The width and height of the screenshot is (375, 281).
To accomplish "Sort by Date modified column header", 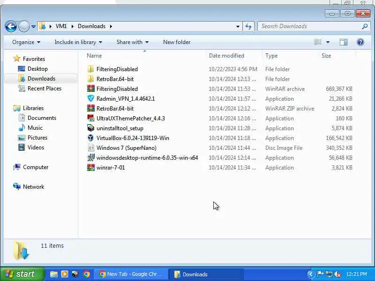I will [226, 56].
